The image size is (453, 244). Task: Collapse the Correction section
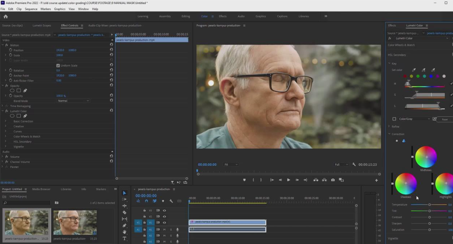389,134
